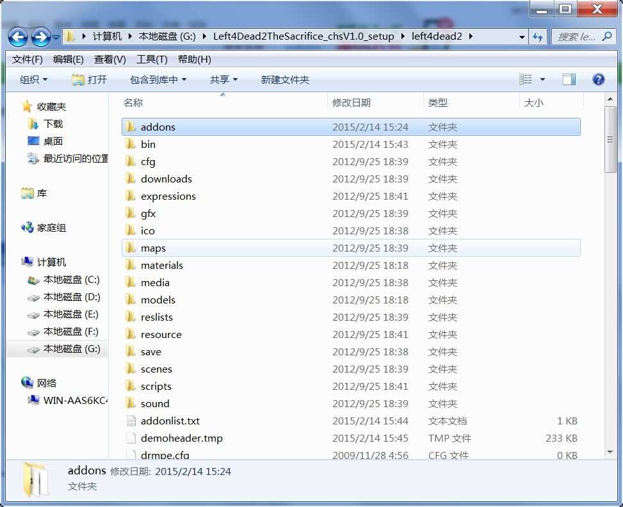Image resolution: width=623 pixels, height=507 pixels.
Task: Expand the 共享 dropdown
Action: pyautogui.click(x=223, y=79)
